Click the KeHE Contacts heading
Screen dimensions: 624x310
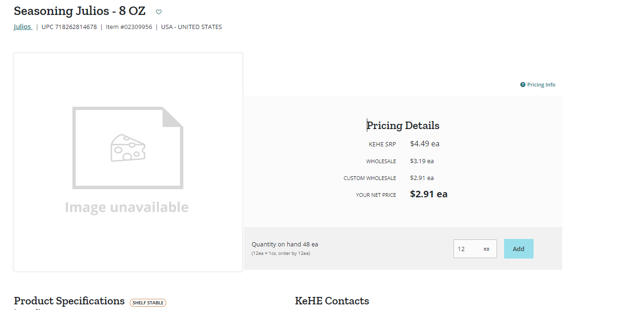[332, 301]
